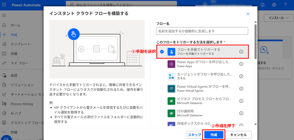This screenshot has height=140, width=294.
Task: Open Process Mining in the sidebar
Action: [x=22, y=104]
